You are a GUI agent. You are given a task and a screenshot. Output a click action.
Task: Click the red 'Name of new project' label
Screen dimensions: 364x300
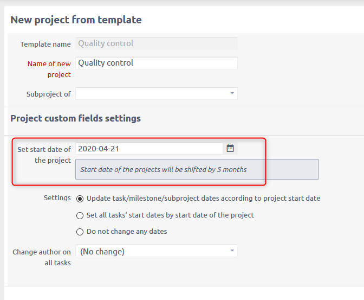49,69
